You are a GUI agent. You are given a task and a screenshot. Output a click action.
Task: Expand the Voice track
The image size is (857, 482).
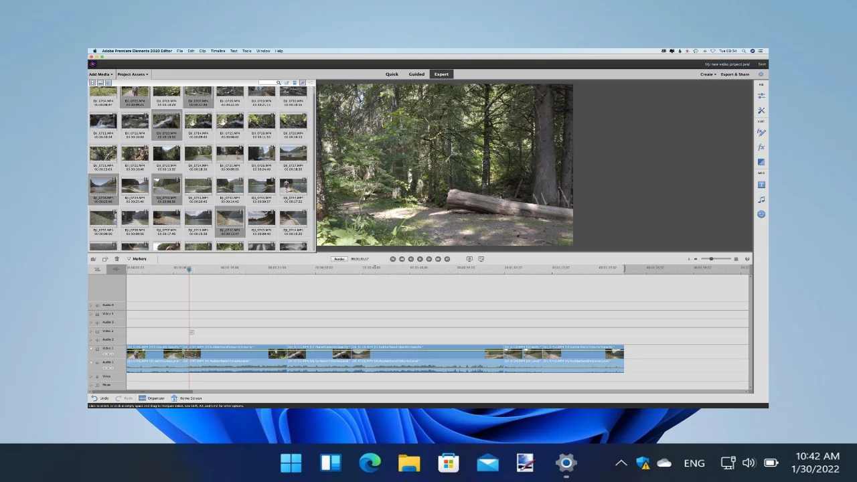coord(91,377)
